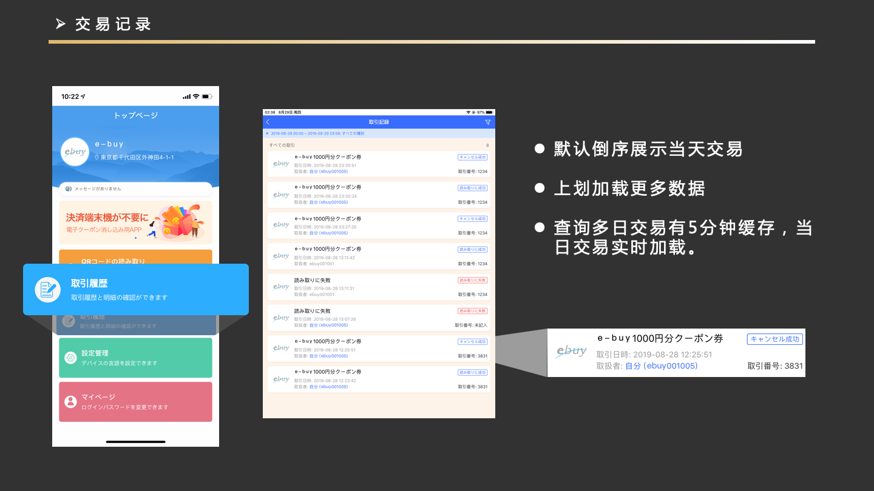Tap 読み取りに成功 tag on 23:30:24 transaction
The width and height of the screenshot is (874, 491).
[x=473, y=188]
